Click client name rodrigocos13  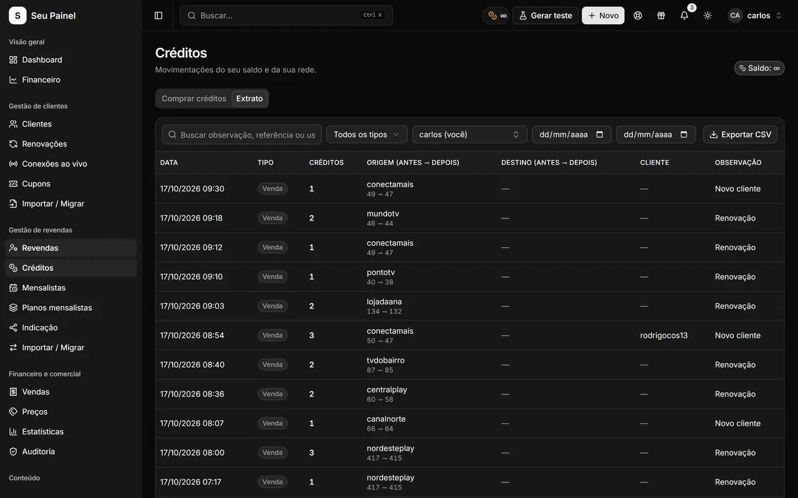(664, 336)
